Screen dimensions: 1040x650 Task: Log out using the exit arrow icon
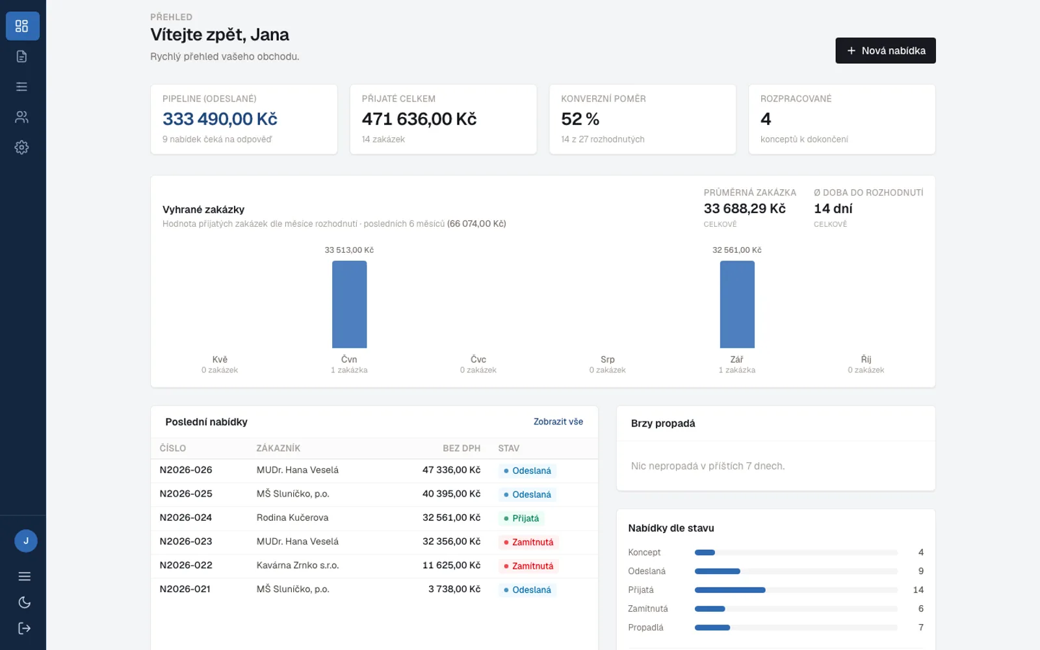point(25,628)
